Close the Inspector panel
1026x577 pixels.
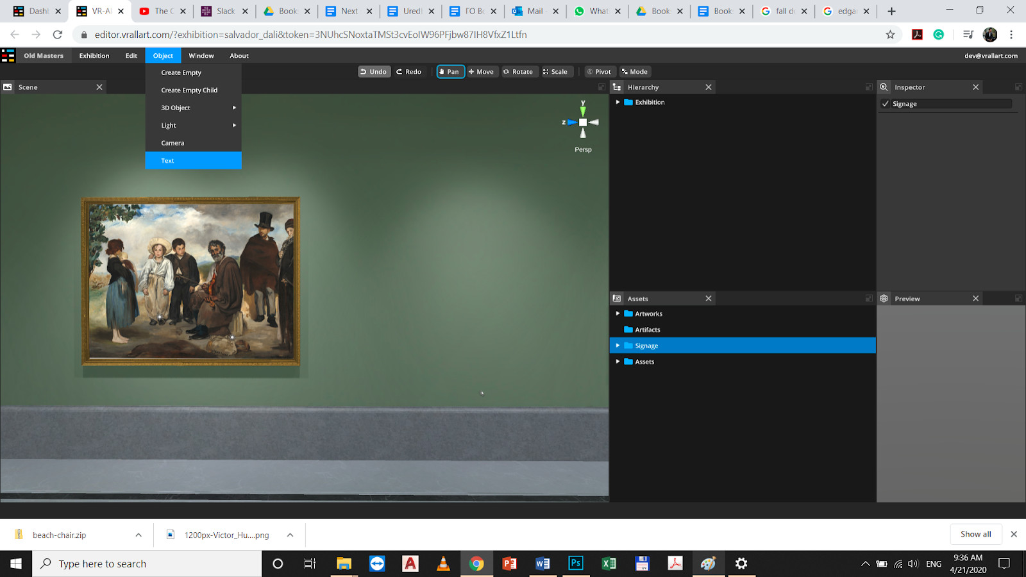point(976,87)
